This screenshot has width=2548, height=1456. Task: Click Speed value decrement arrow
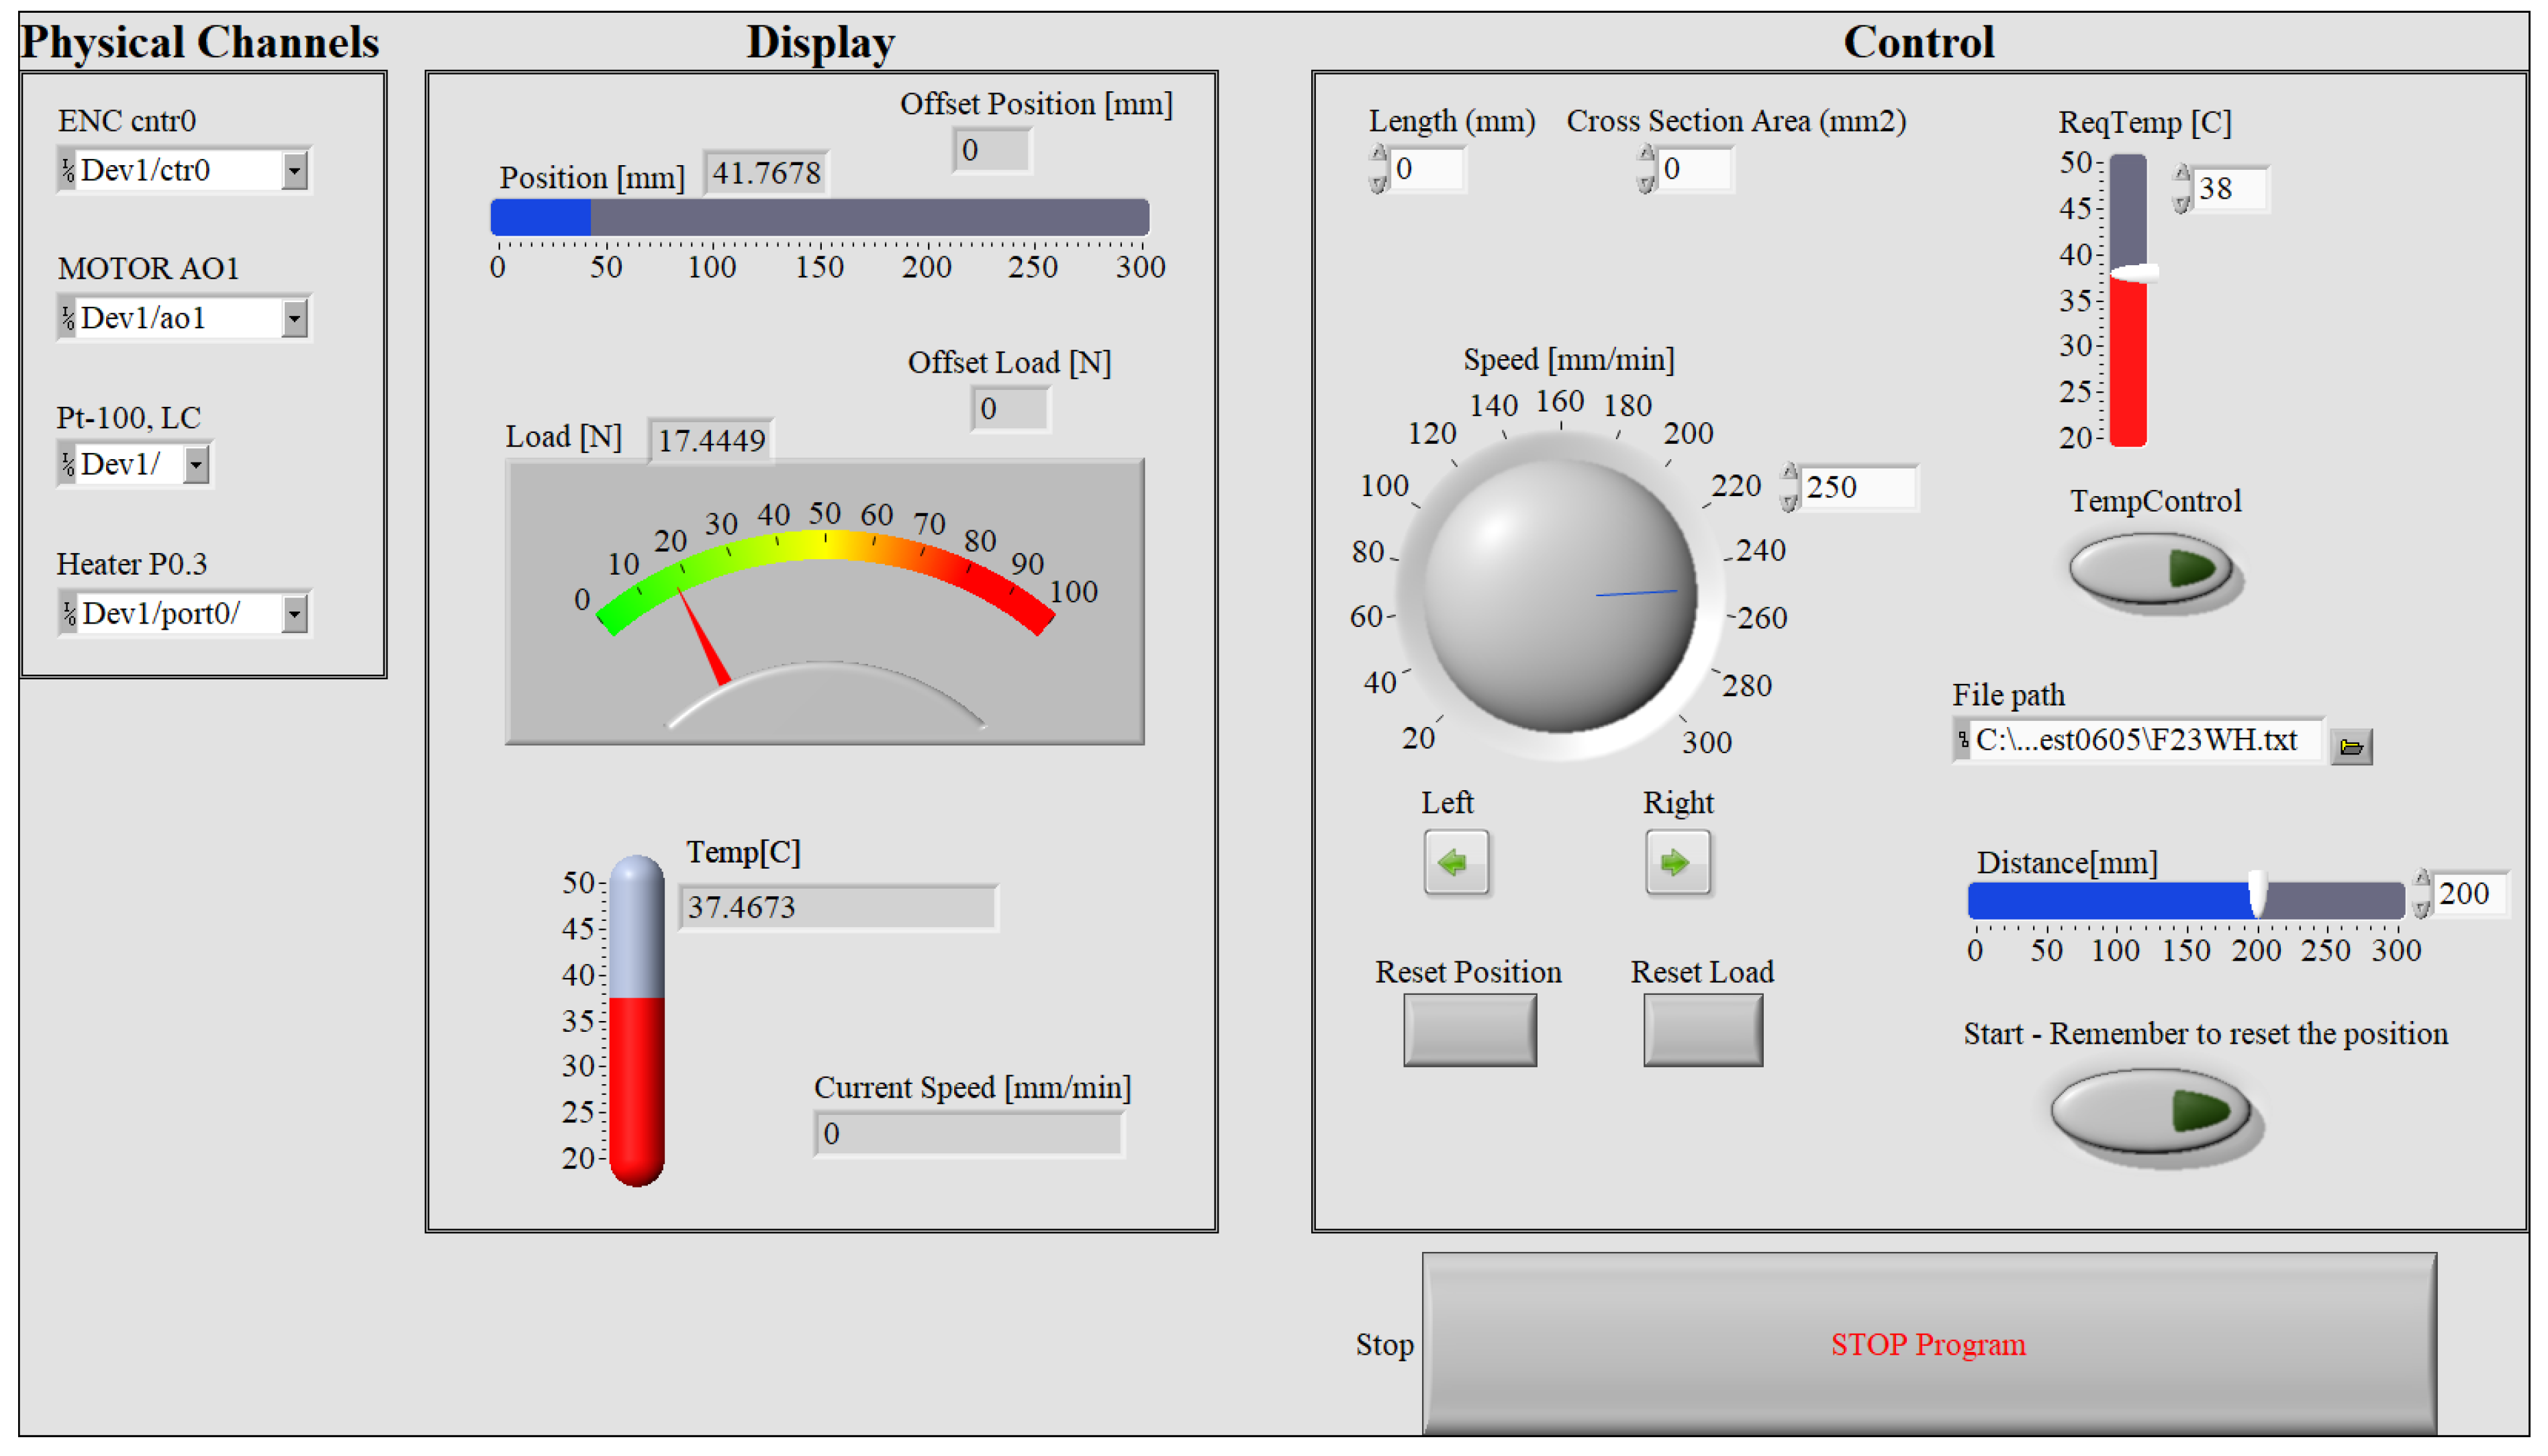[x=1789, y=502]
